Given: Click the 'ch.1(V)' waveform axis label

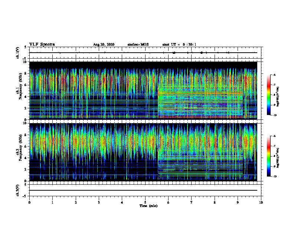Looking at the screenshot, I should point(18,53).
